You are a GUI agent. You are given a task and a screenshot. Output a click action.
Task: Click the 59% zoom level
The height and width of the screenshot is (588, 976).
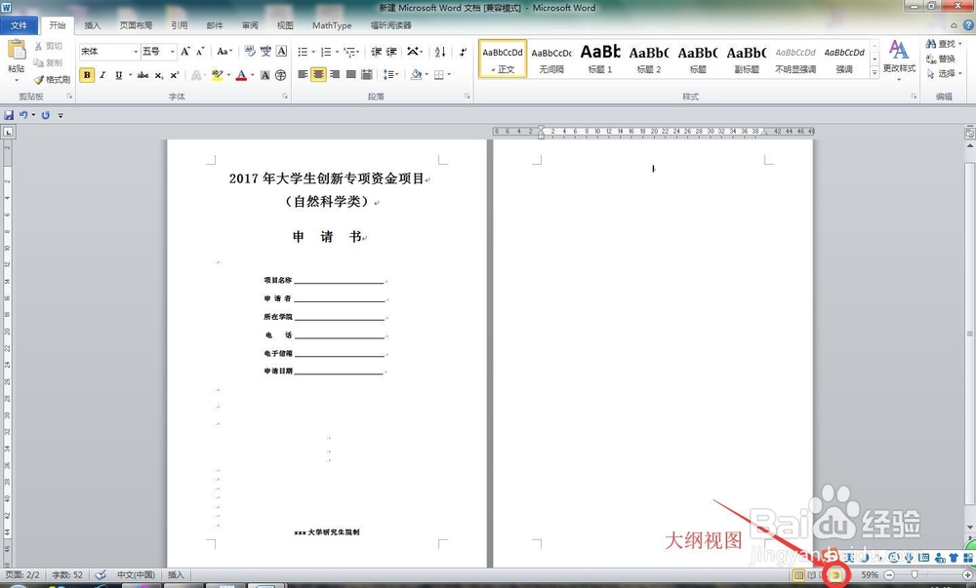coord(870,575)
